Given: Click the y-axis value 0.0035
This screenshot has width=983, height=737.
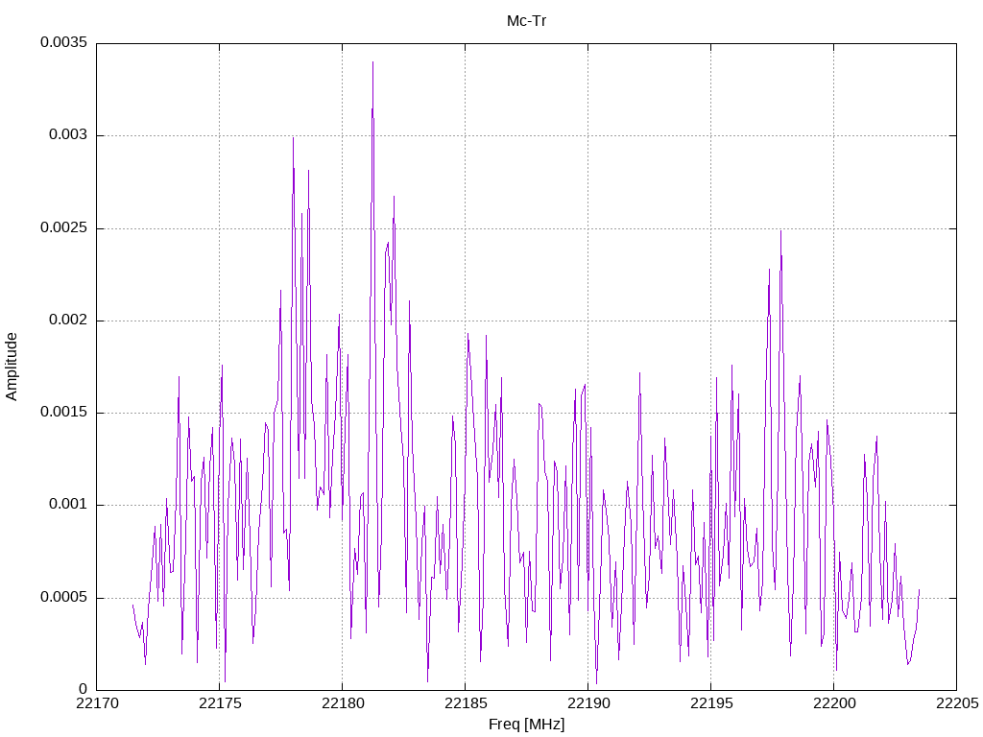Looking at the screenshot, I should [x=64, y=42].
